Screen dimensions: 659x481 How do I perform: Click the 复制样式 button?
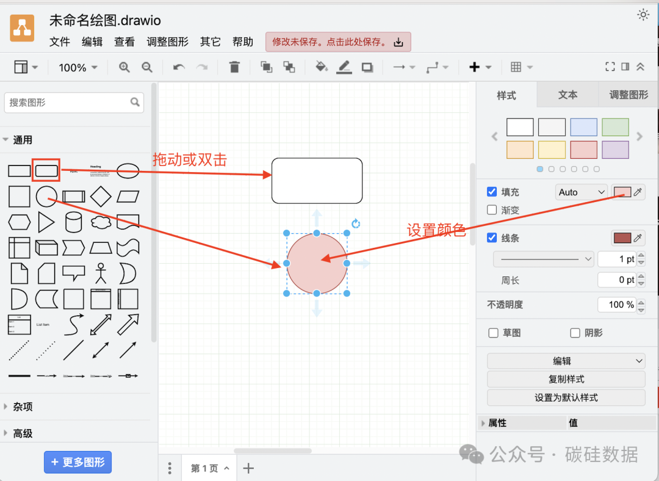(x=566, y=379)
